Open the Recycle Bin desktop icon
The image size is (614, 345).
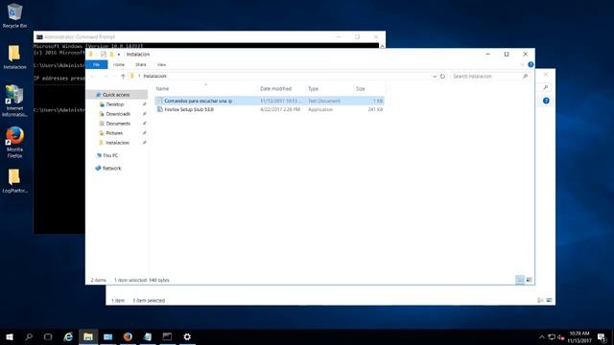pos(14,15)
